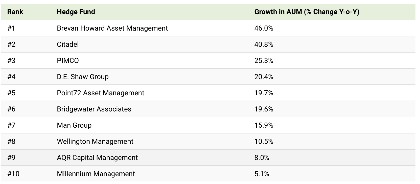Click D.E. Shaw Group entry
The image size is (420, 184).
tap(83, 77)
